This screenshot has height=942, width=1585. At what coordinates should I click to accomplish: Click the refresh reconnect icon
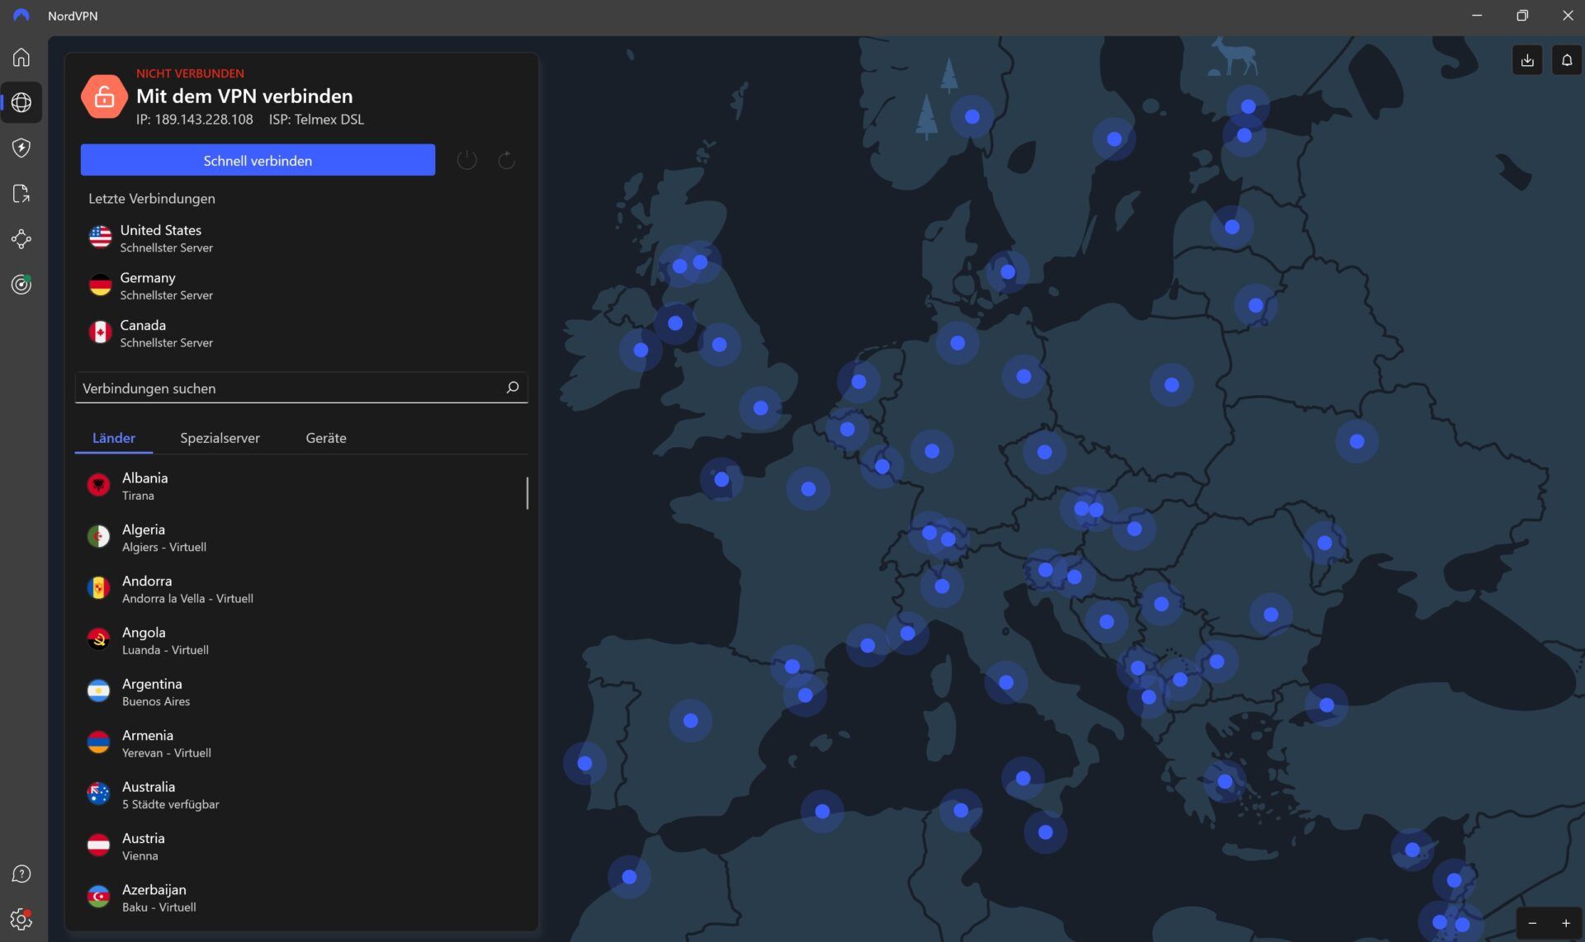(507, 160)
